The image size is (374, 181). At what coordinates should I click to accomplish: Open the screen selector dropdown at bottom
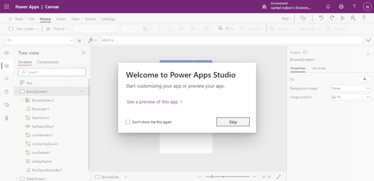[x=125, y=177]
